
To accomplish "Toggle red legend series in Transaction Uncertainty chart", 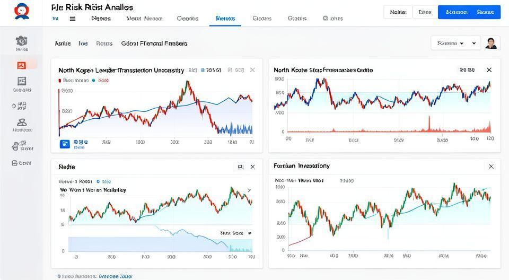I will (x=59, y=81).
